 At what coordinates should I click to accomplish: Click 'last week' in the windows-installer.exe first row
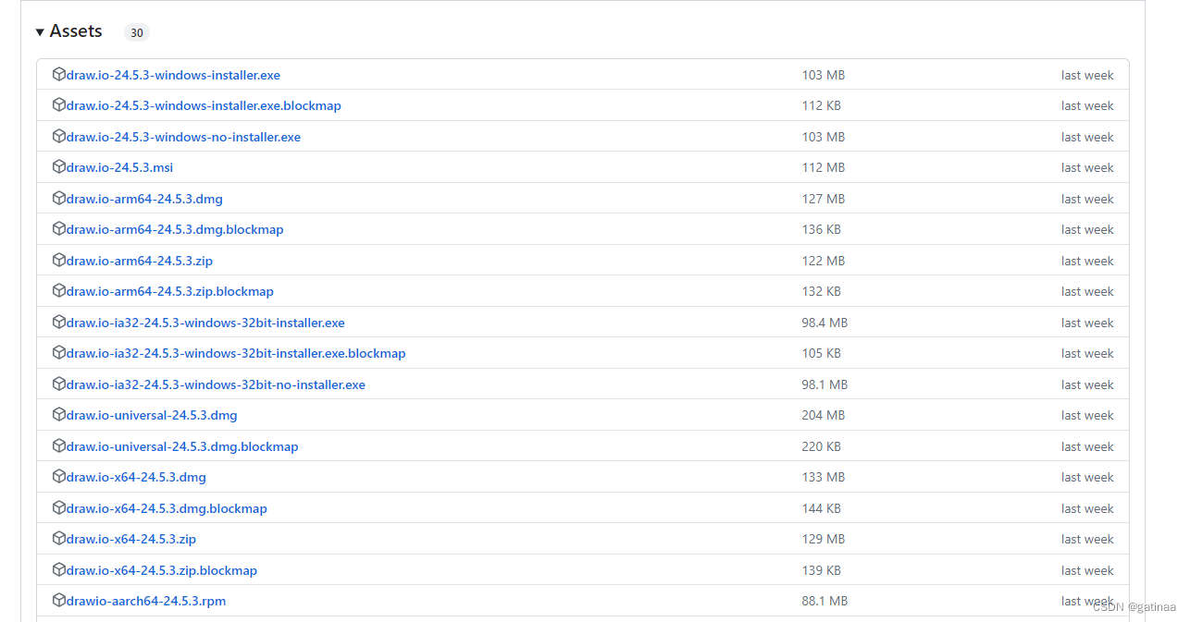pos(1087,75)
